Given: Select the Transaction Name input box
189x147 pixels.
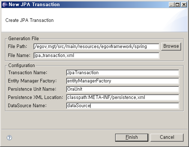Looking at the screenshot, I should pos(123,73).
